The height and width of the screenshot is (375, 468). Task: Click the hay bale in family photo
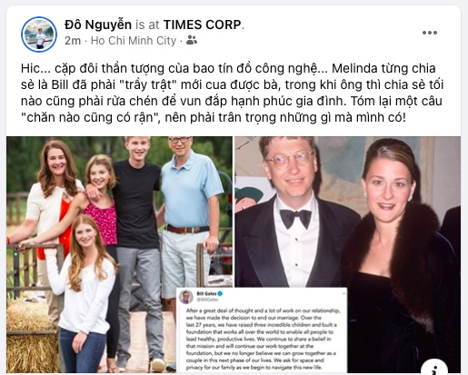tap(33, 336)
